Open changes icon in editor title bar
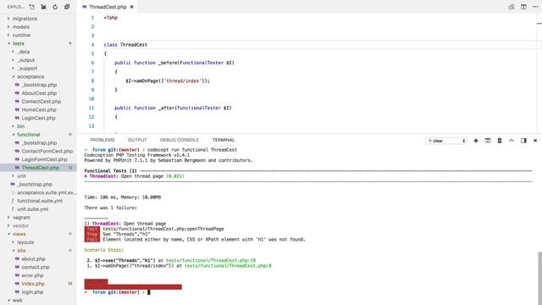 pyautogui.click(x=512, y=7)
